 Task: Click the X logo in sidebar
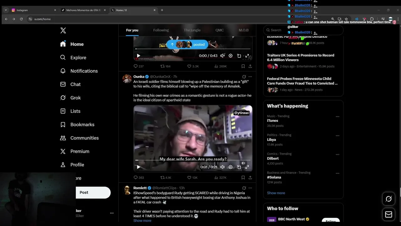tap(63, 30)
